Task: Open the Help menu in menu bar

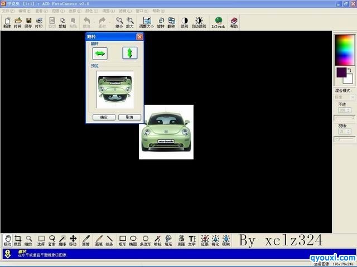Action: coord(158,11)
